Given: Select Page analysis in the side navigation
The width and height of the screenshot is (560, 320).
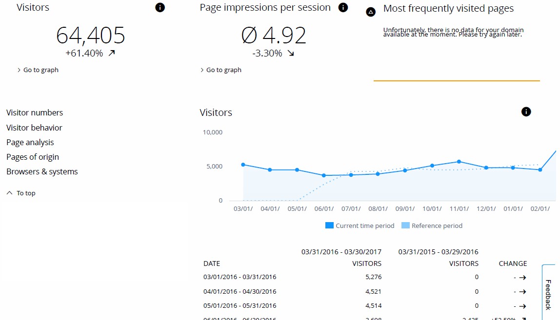Looking at the screenshot, I should click(x=30, y=142).
